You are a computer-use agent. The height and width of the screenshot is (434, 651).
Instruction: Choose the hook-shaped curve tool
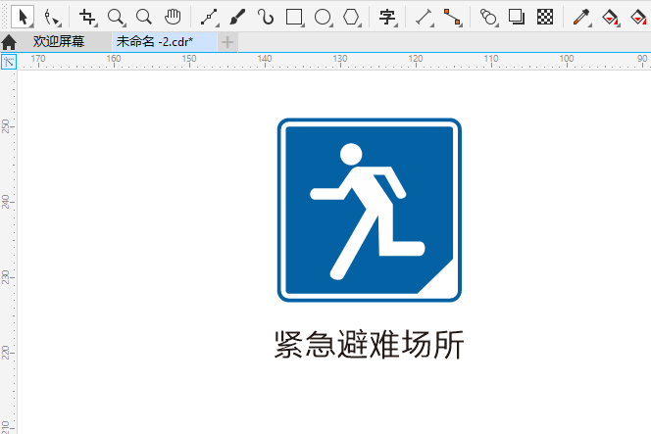[x=266, y=17]
